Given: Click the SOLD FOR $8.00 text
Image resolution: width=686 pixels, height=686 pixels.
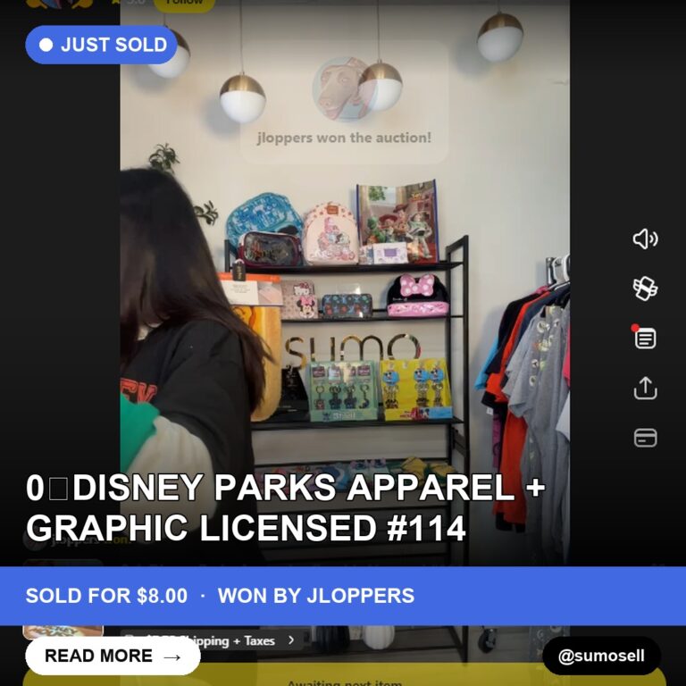Looking at the screenshot, I should [106, 596].
